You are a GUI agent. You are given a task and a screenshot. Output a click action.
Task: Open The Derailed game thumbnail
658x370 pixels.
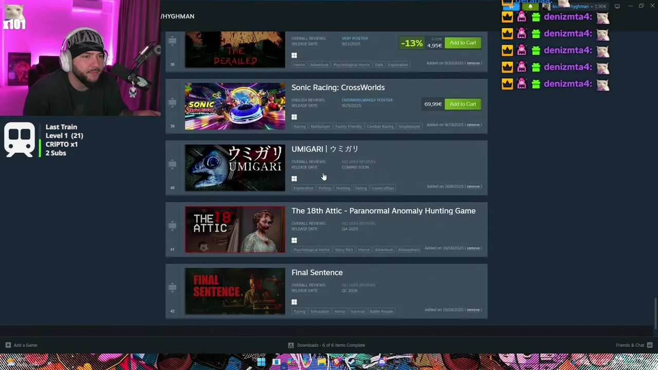[x=235, y=49]
